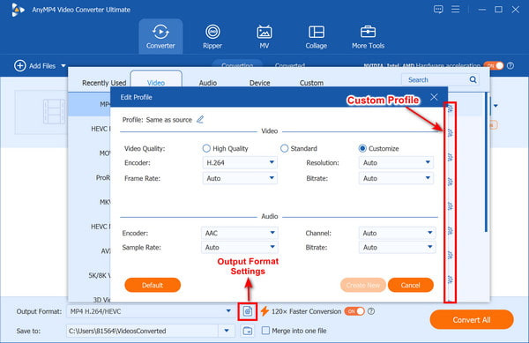Open the Converter module
Image resolution: width=529 pixels, height=343 pixels.
(x=160, y=36)
